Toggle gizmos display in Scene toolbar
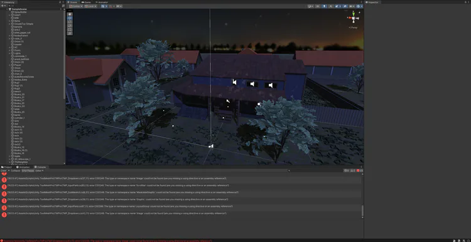This screenshot has width=471, height=242. [358, 6]
